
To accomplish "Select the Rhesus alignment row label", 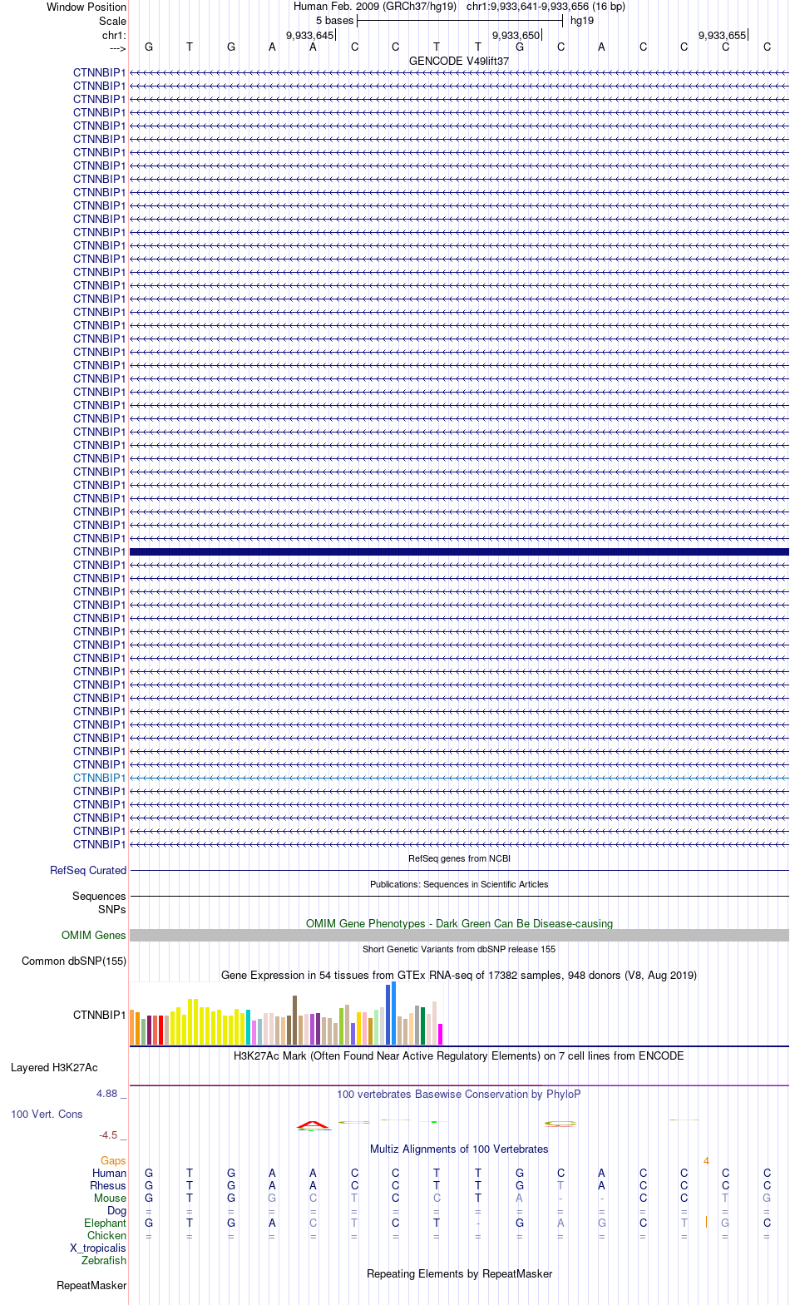I will point(108,1185).
